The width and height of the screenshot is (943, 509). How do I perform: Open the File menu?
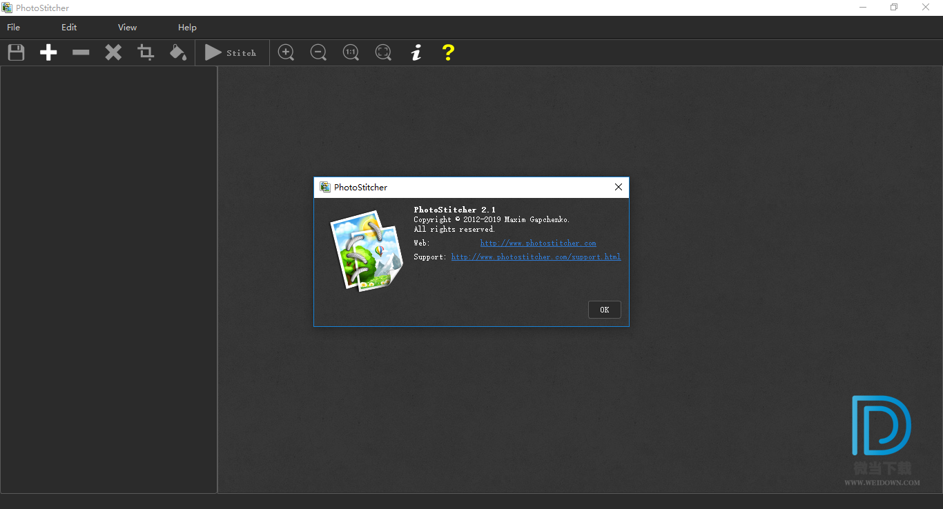pyautogui.click(x=13, y=28)
